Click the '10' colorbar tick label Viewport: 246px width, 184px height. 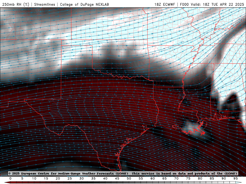click(34, 178)
